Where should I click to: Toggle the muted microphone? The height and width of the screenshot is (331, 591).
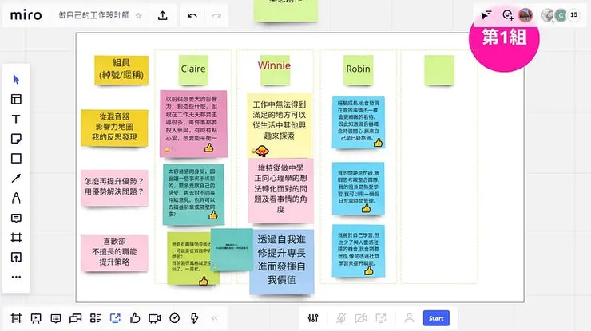(x=341, y=318)
